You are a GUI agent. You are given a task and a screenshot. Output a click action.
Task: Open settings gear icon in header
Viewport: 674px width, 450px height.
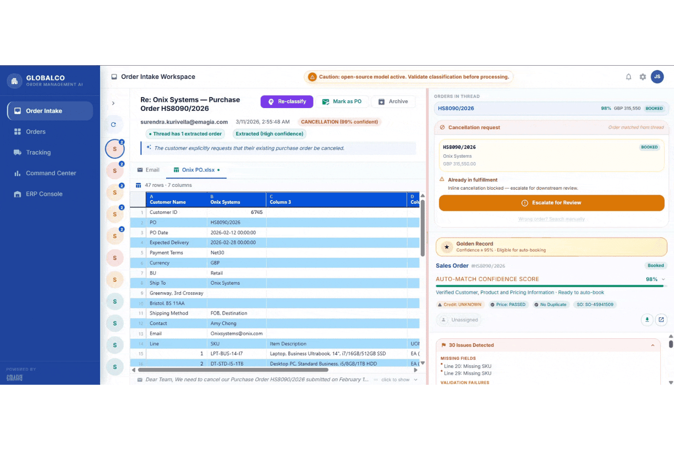pos(643,77)
